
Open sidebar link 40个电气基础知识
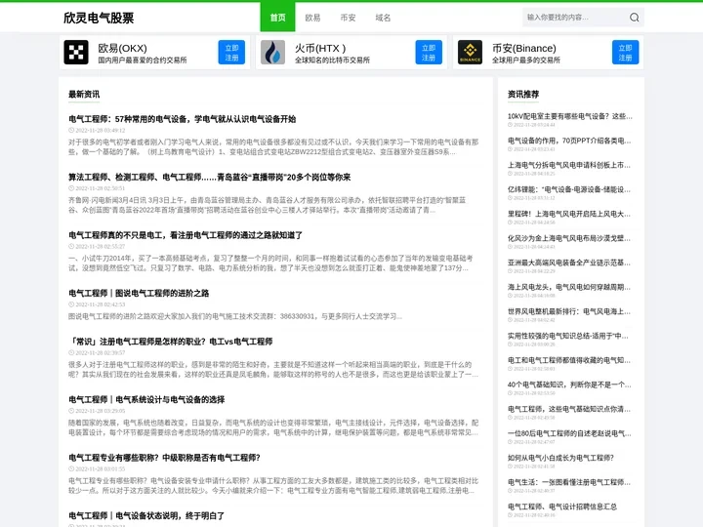(x=569, y=385)
